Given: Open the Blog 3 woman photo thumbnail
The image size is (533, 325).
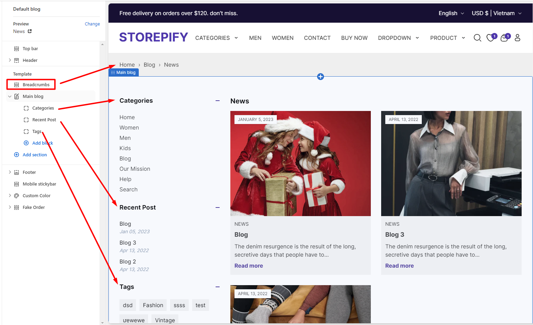Looking at the screenshot, I should 451,164.
